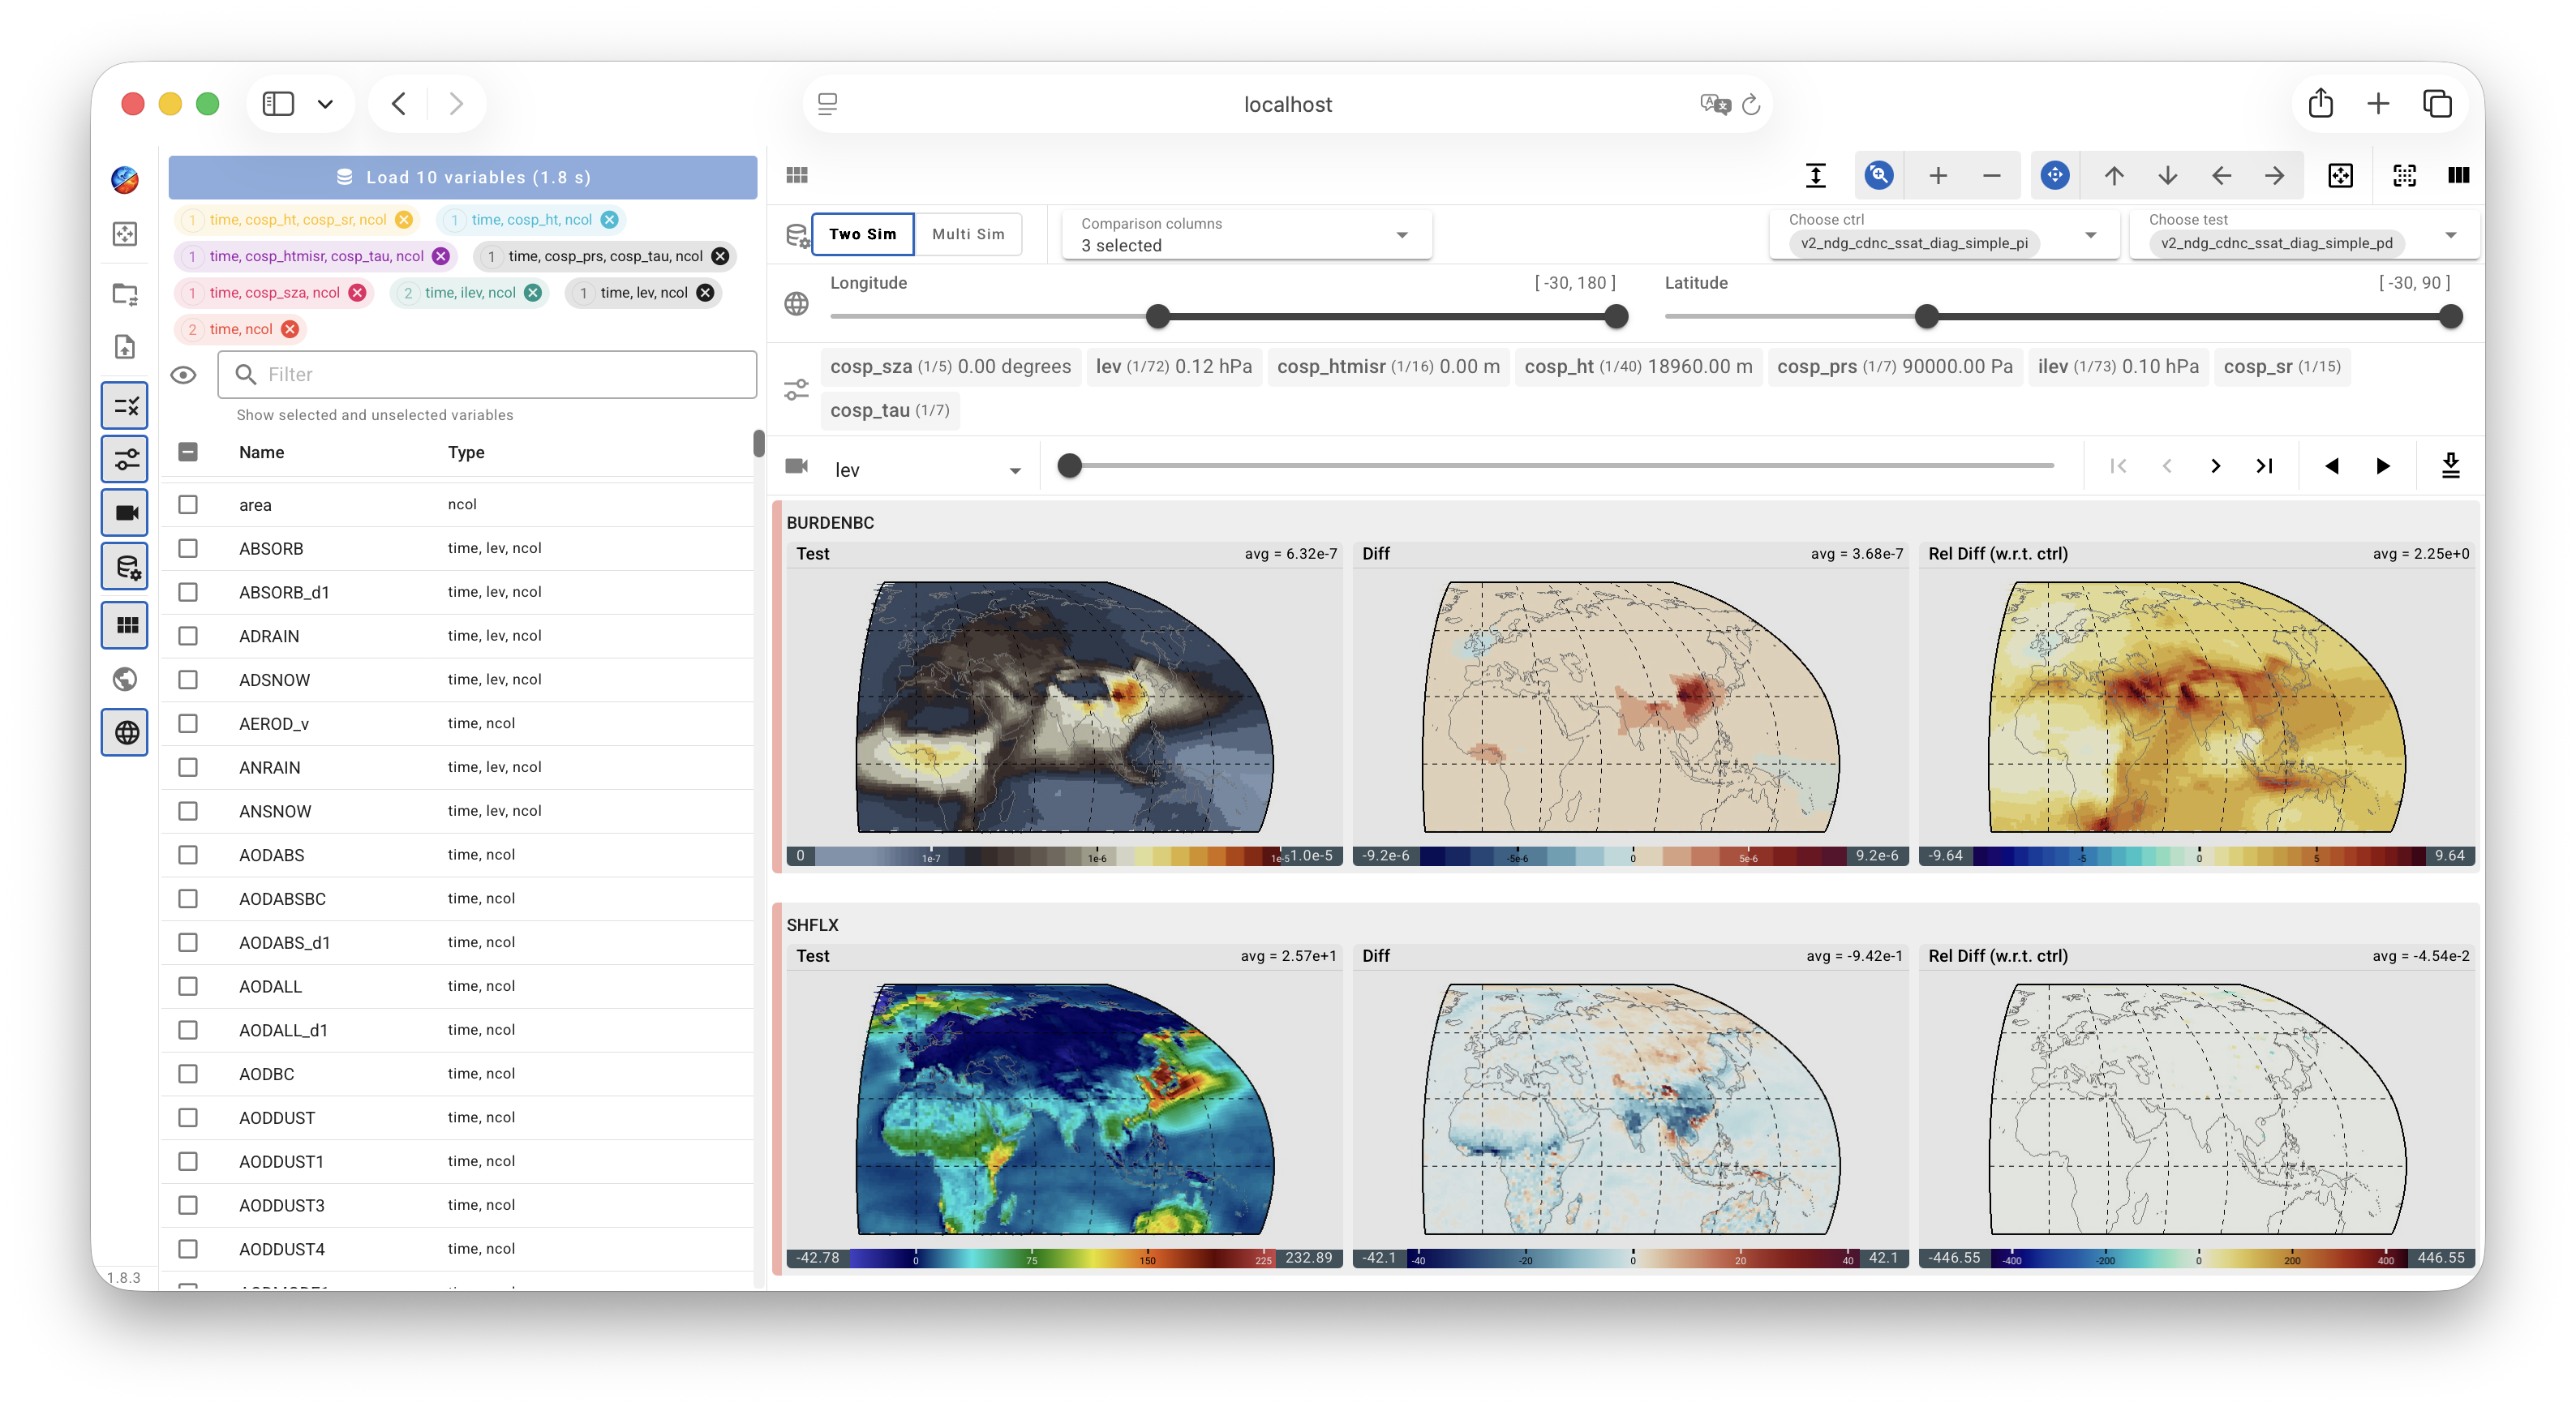The height and width of the screenshot is (1411, 2576).
Task: Check the area variable checkbox
Action: tap(188, 504)
